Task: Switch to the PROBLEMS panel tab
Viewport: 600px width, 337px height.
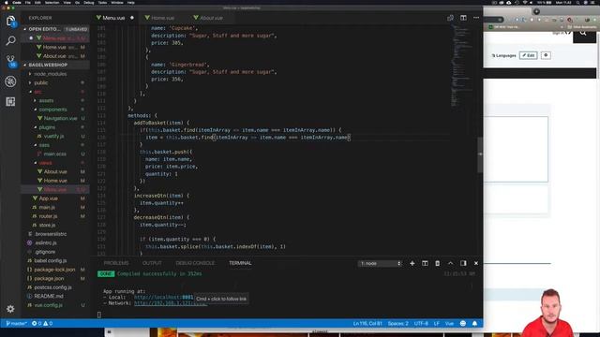Action: (x=116, y=263)
